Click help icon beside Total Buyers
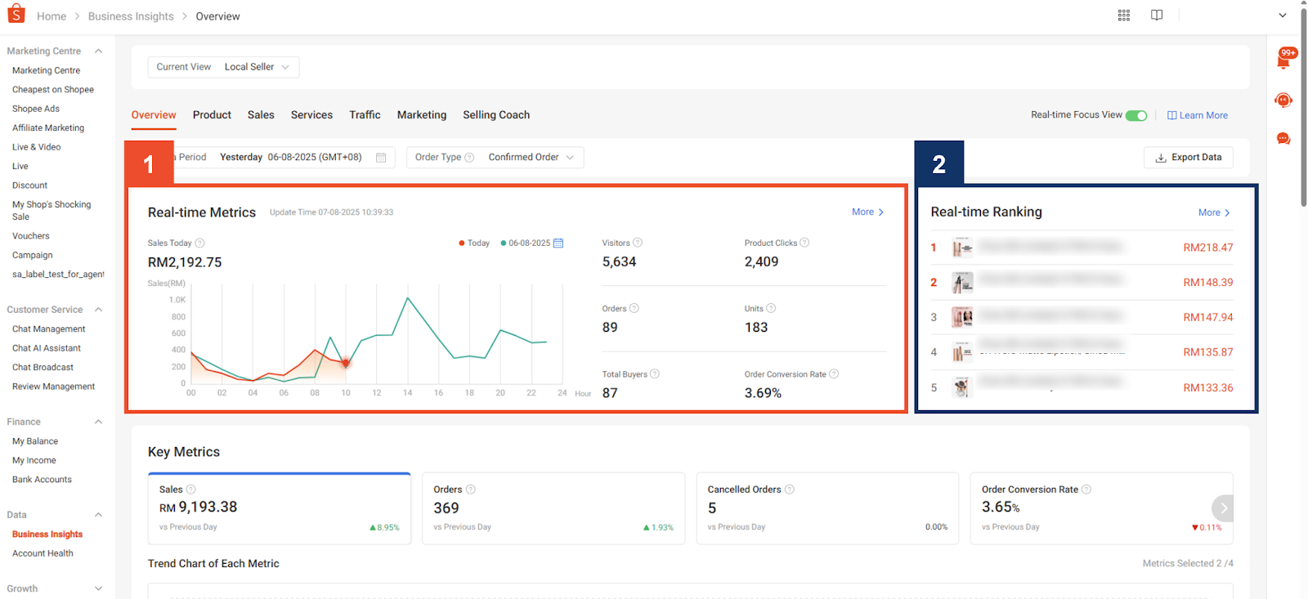The width and height of the screenshot is (1308, 599). [x=655, y=374]
